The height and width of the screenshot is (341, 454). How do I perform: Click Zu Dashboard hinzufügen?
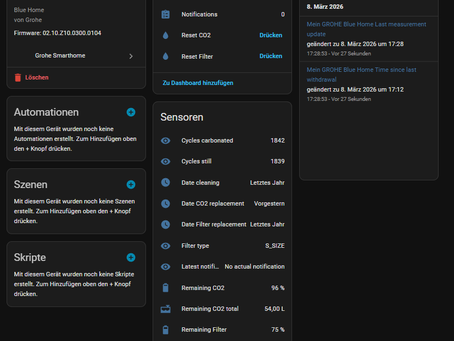coord(198,83)
